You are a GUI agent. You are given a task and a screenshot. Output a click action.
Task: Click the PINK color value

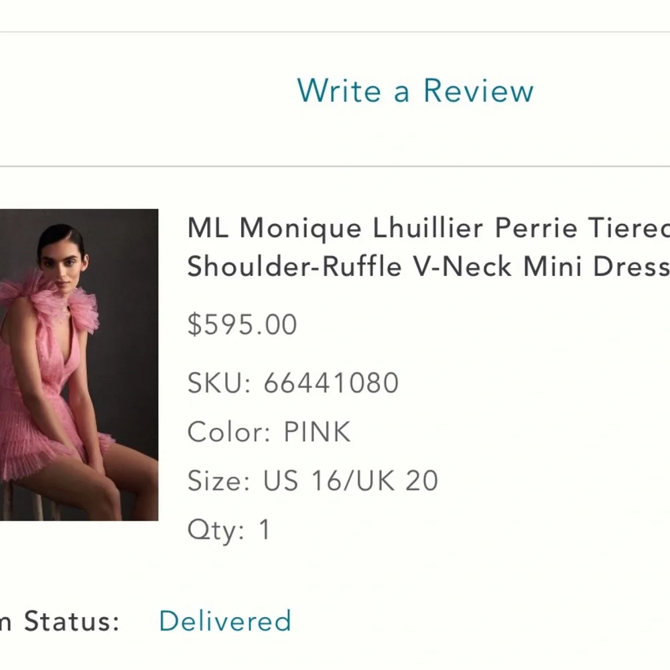click(316, 431)
